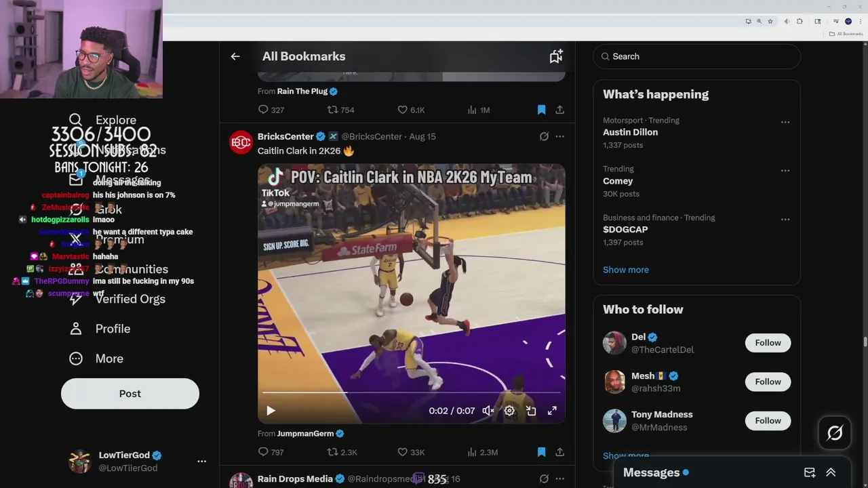868x488 pixels.
Task: View analytics of the 1M views post
Action: [478, 110]
